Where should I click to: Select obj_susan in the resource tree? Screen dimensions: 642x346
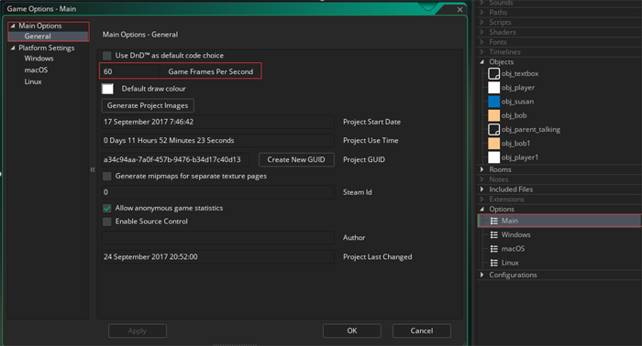click(517, 102)
